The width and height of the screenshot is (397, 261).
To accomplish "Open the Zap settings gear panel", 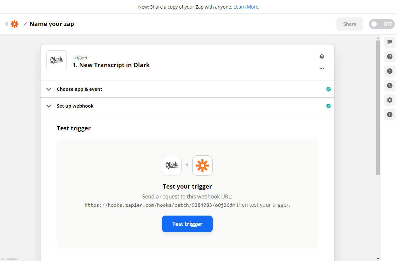I will point(389,100).
